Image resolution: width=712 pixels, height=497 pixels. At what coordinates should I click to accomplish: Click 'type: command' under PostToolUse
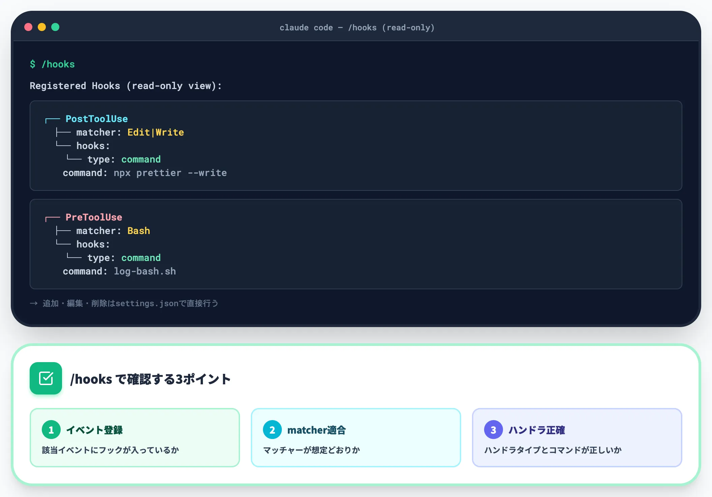tap(124, 159)
